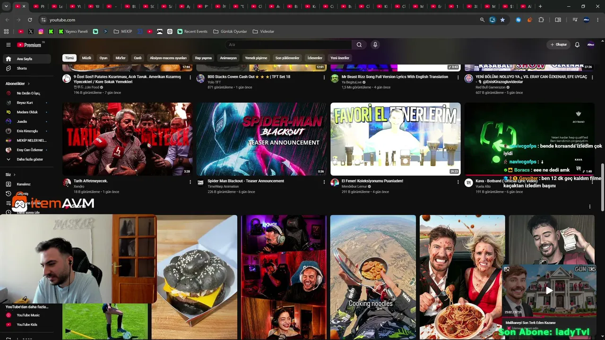605x340 pixels.
Task: Open Enis Kirazoglu subscription
Action: (26, 131)
